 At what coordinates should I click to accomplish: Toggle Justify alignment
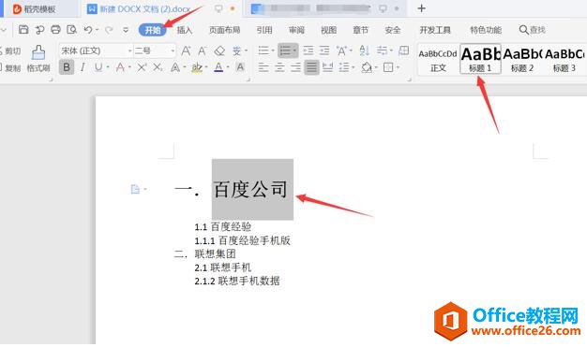(x=311, y=67)
